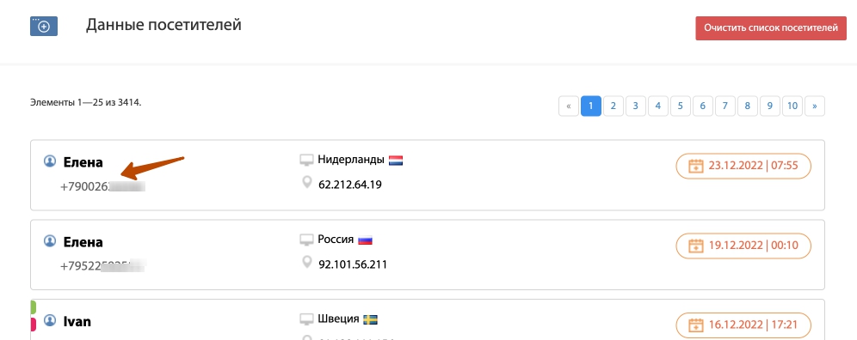Select pagination page 5
857x340 pixels.
(681, 106)
